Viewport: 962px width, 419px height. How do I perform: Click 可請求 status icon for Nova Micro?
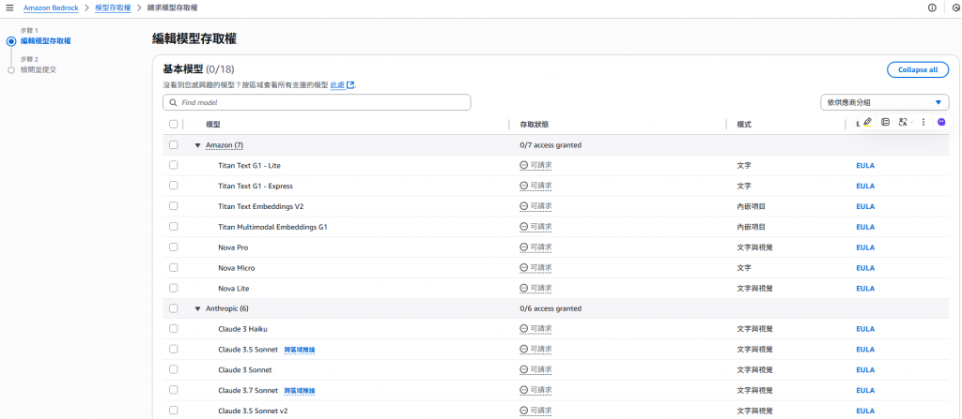pyautogui.click(x=523, y=268)
